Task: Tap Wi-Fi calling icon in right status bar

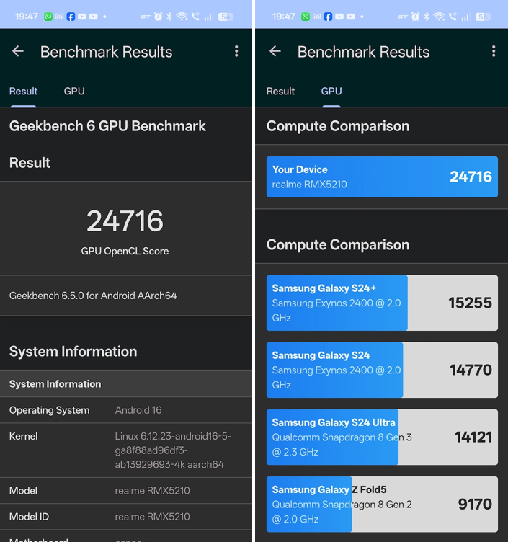Action: 453,17
